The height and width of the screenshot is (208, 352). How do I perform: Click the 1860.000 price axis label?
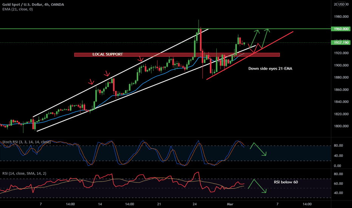tap(341, 90)
